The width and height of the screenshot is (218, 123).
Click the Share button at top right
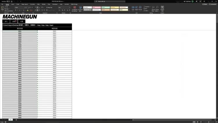click(x=205, y=4)
